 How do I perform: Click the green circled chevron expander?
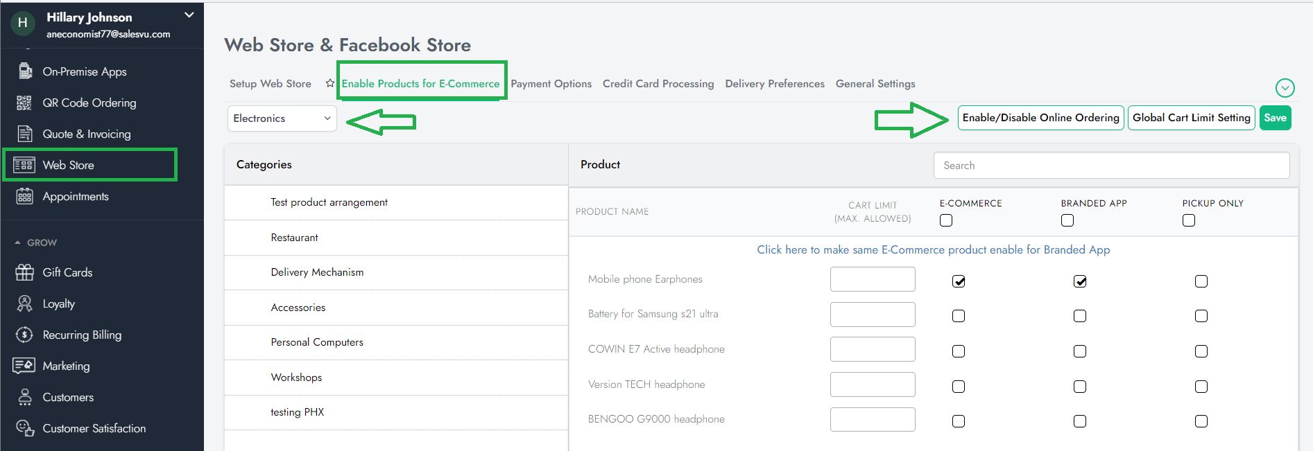(1285, 88)
